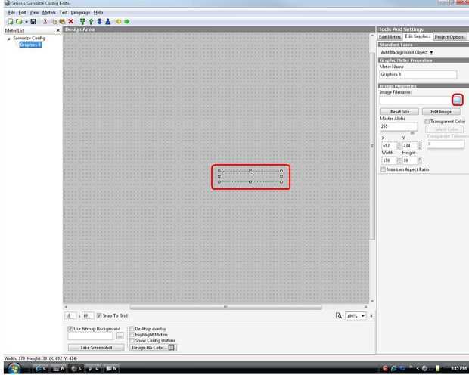Click the Cut scissors icon
The width and height of the screenshot is (469, 375).
pyautogui.click(x=45, y=21)
